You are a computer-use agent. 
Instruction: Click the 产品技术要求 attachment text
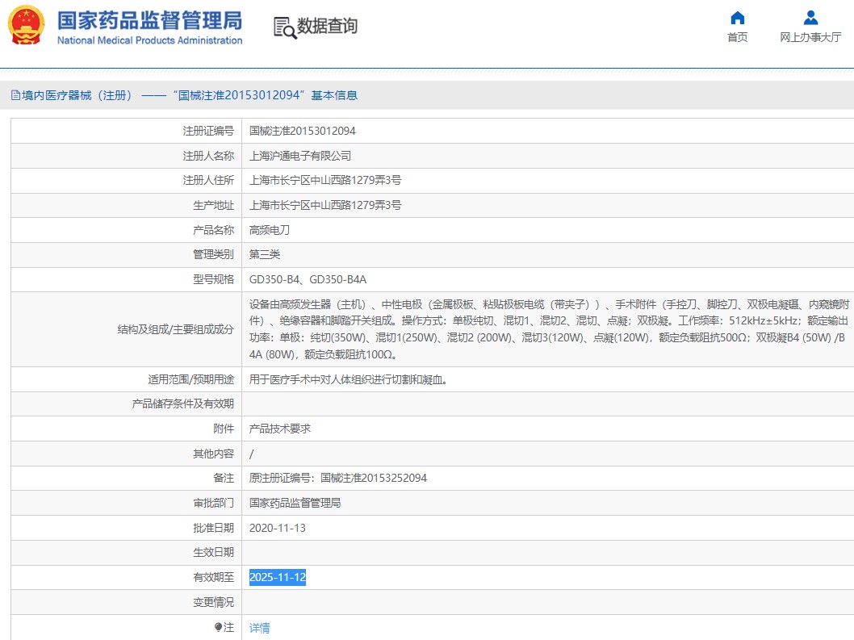tap(280, 429)
